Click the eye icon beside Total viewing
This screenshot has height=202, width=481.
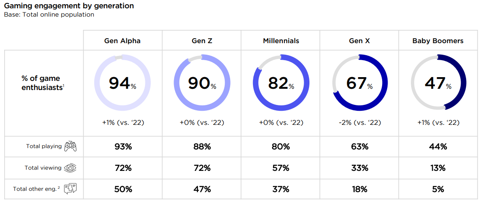[70, 168]
